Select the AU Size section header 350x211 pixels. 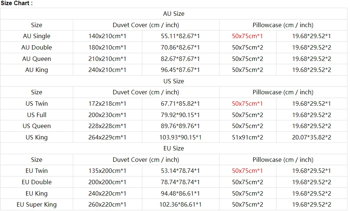(x=174, y=14)
